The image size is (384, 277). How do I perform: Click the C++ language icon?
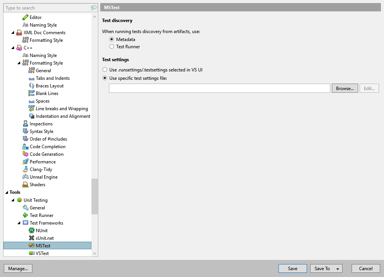[19, 48]
